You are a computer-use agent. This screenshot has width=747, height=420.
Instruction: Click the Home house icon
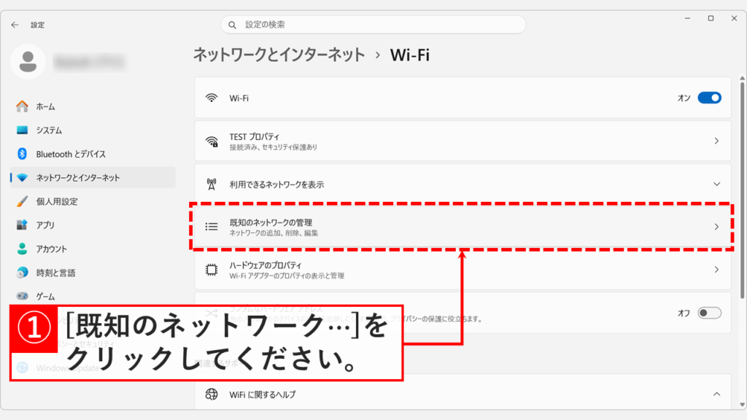pyautogui.click(x=22, y=106)
